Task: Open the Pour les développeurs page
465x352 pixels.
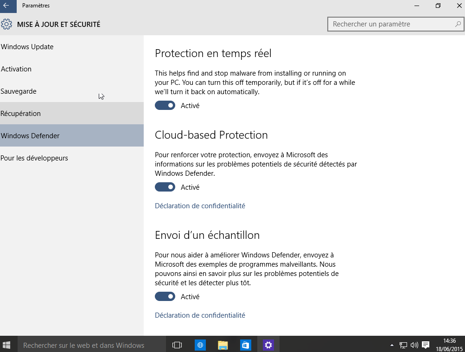Action: [x=72, y=158]
